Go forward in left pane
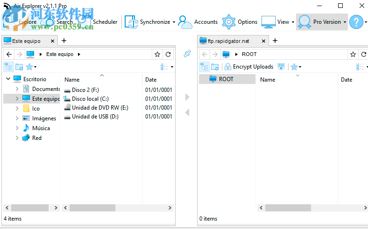 (x=19, y=55)
